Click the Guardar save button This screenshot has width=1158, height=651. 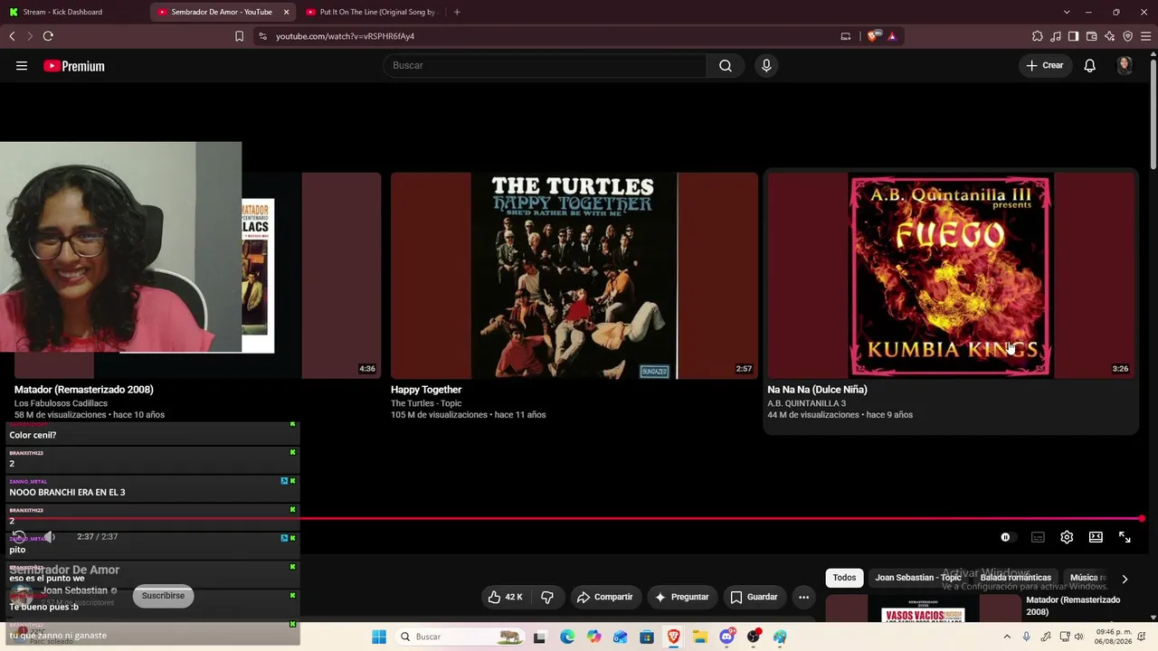pyautogui.click(x=754, y=597)
